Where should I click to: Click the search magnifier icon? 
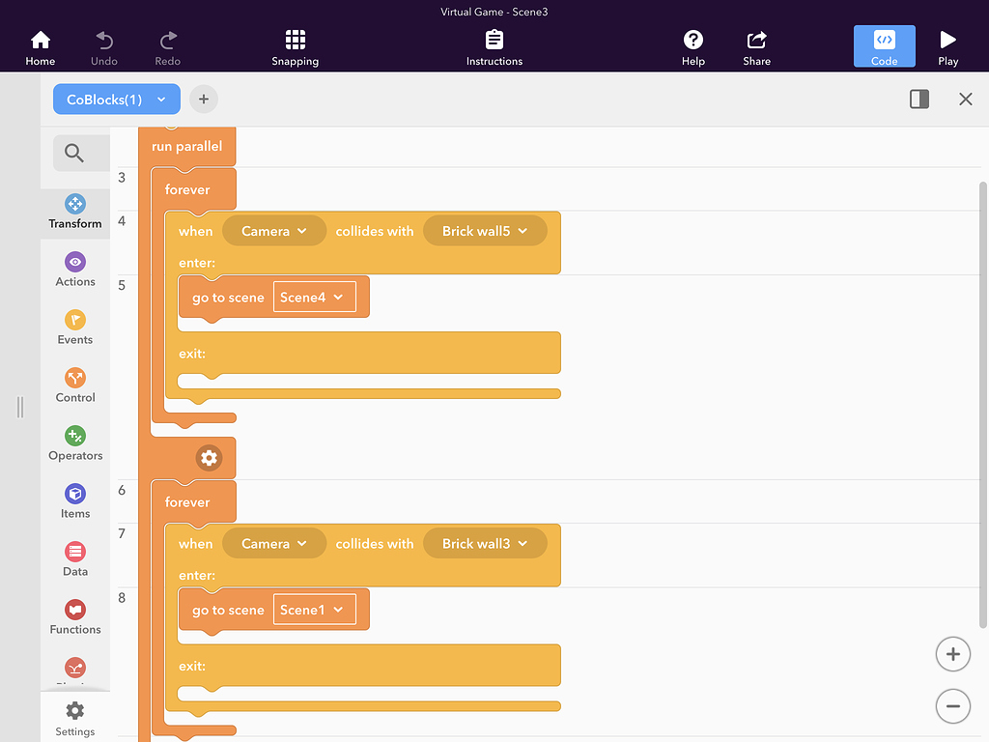[74, 153]
